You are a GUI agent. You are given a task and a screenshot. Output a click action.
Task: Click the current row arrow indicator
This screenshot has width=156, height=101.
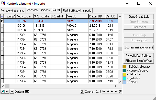(2, 21)
